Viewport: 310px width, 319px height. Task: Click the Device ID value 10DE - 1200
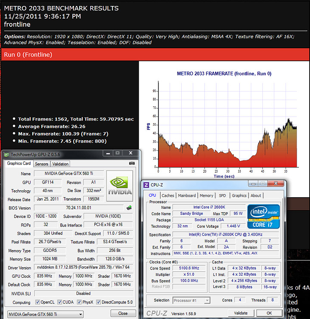tap(46, 216)
